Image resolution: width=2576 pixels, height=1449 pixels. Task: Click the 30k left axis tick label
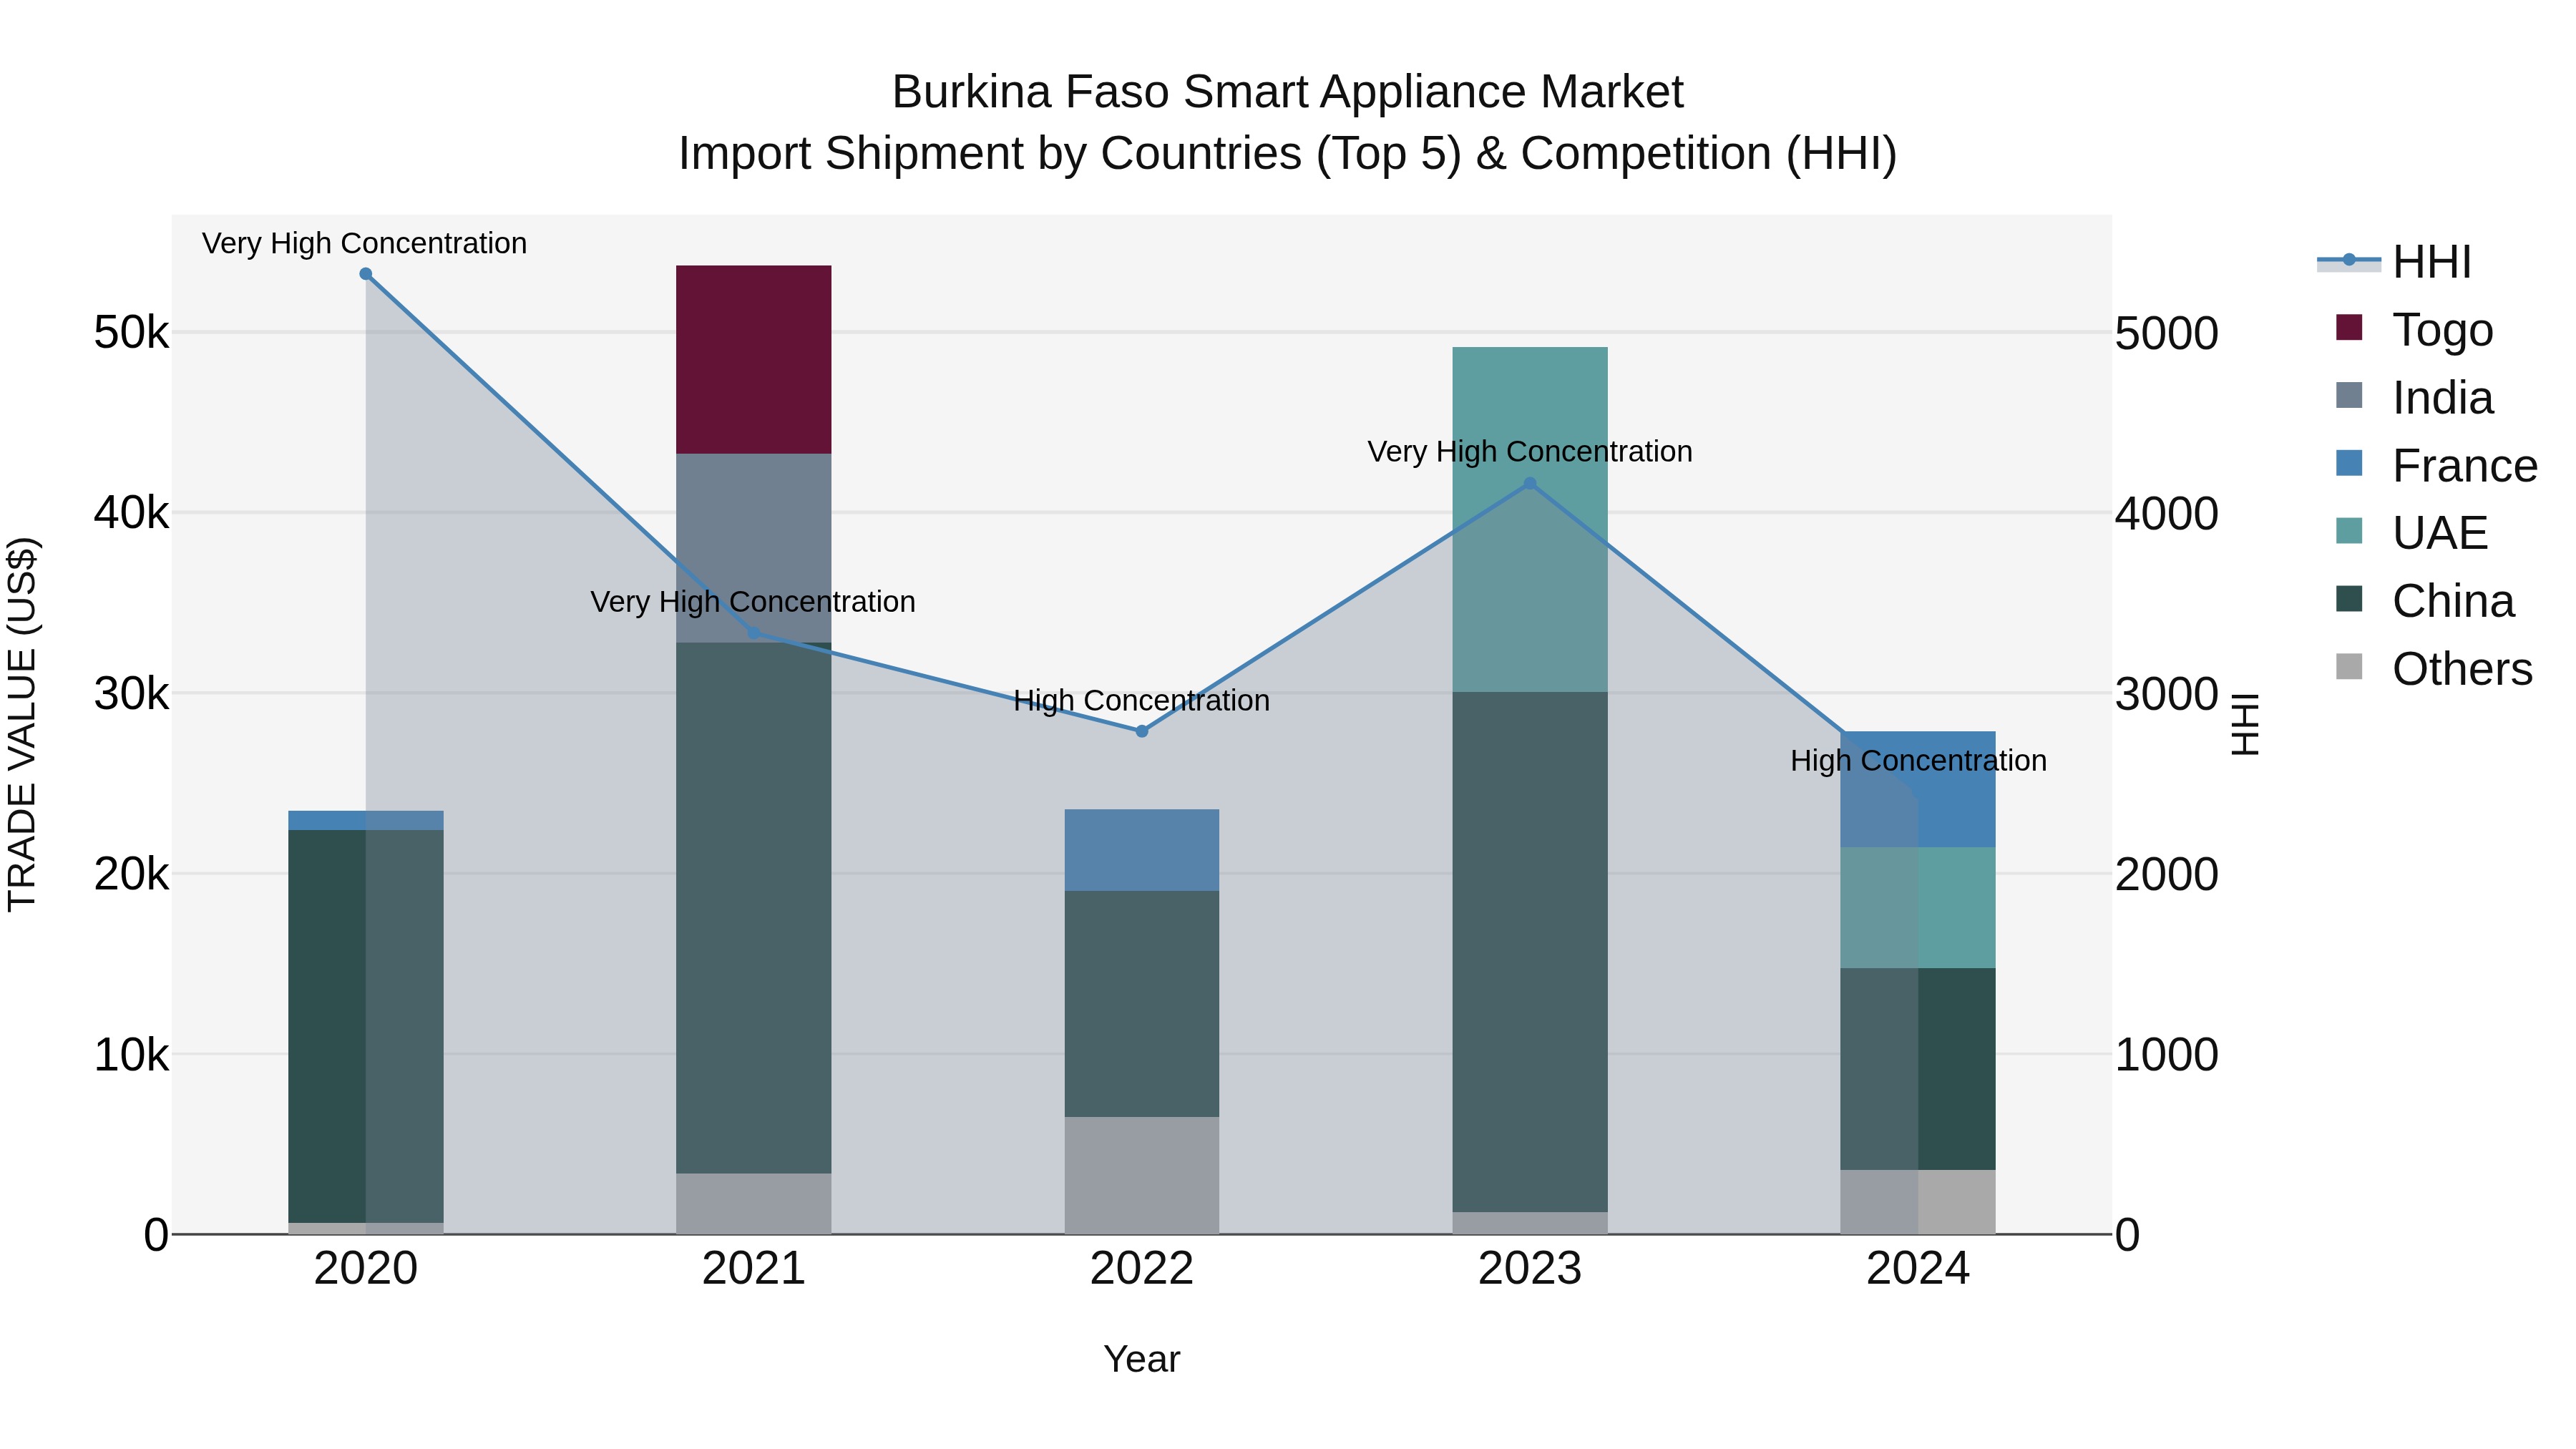click(131, 693)
